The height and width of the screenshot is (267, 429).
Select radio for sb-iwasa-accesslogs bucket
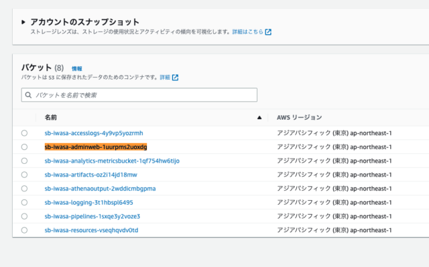point(24,133)
